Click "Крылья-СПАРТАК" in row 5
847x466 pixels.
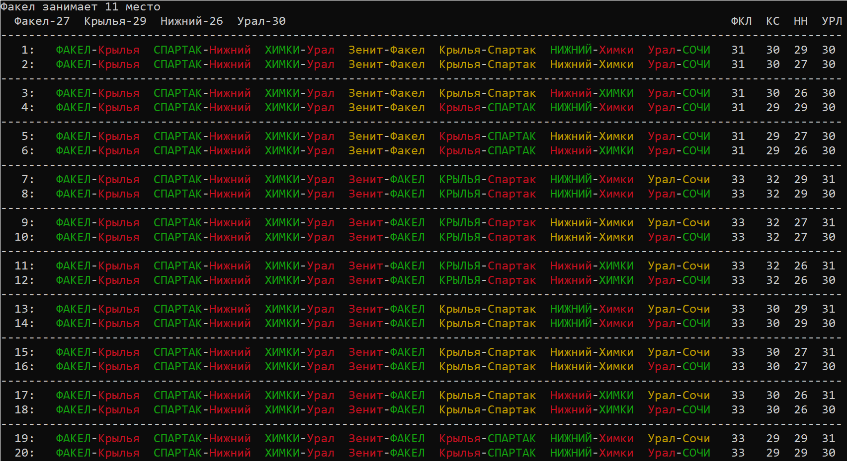[488, 136]
